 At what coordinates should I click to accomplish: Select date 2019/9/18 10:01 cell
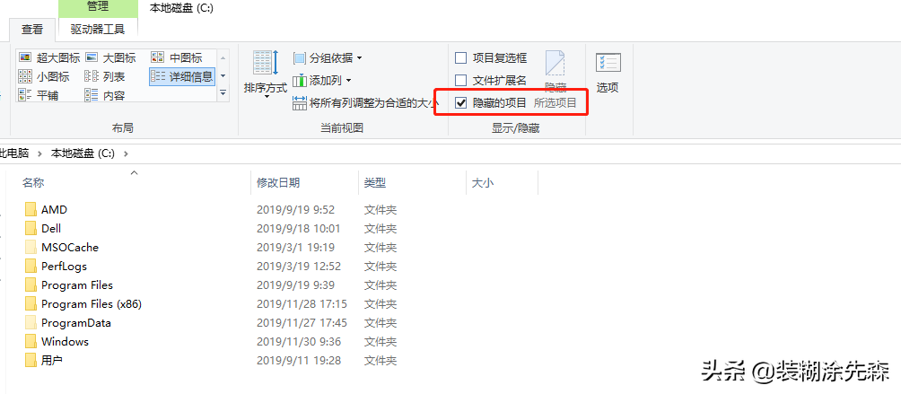[x=299, y=229]
